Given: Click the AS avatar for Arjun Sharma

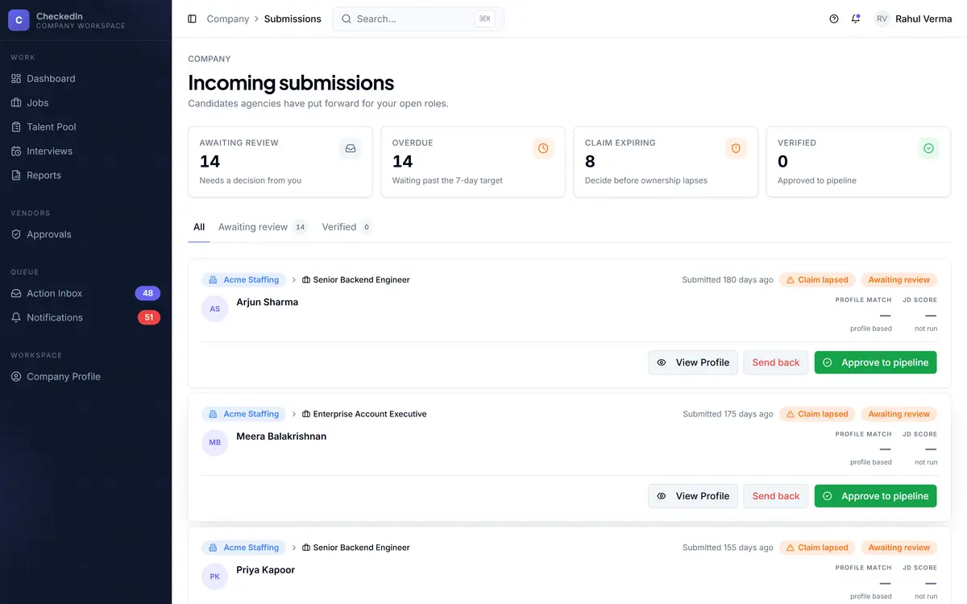Looking at the screenshot, I should coord(215,308).
